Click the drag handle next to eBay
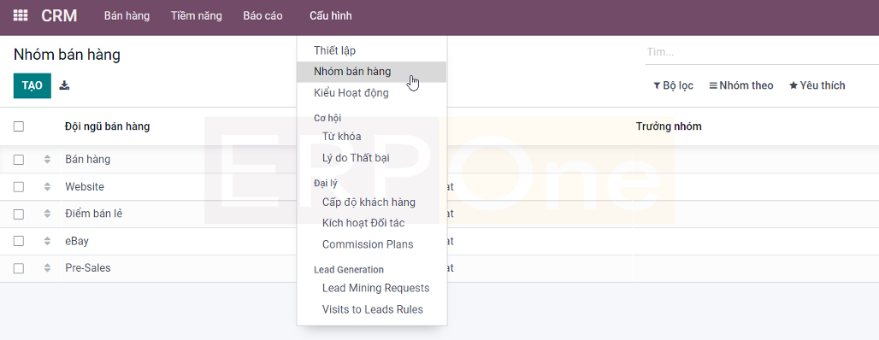The width and height of the screenshot is (879, 340). tap(47, 241)
